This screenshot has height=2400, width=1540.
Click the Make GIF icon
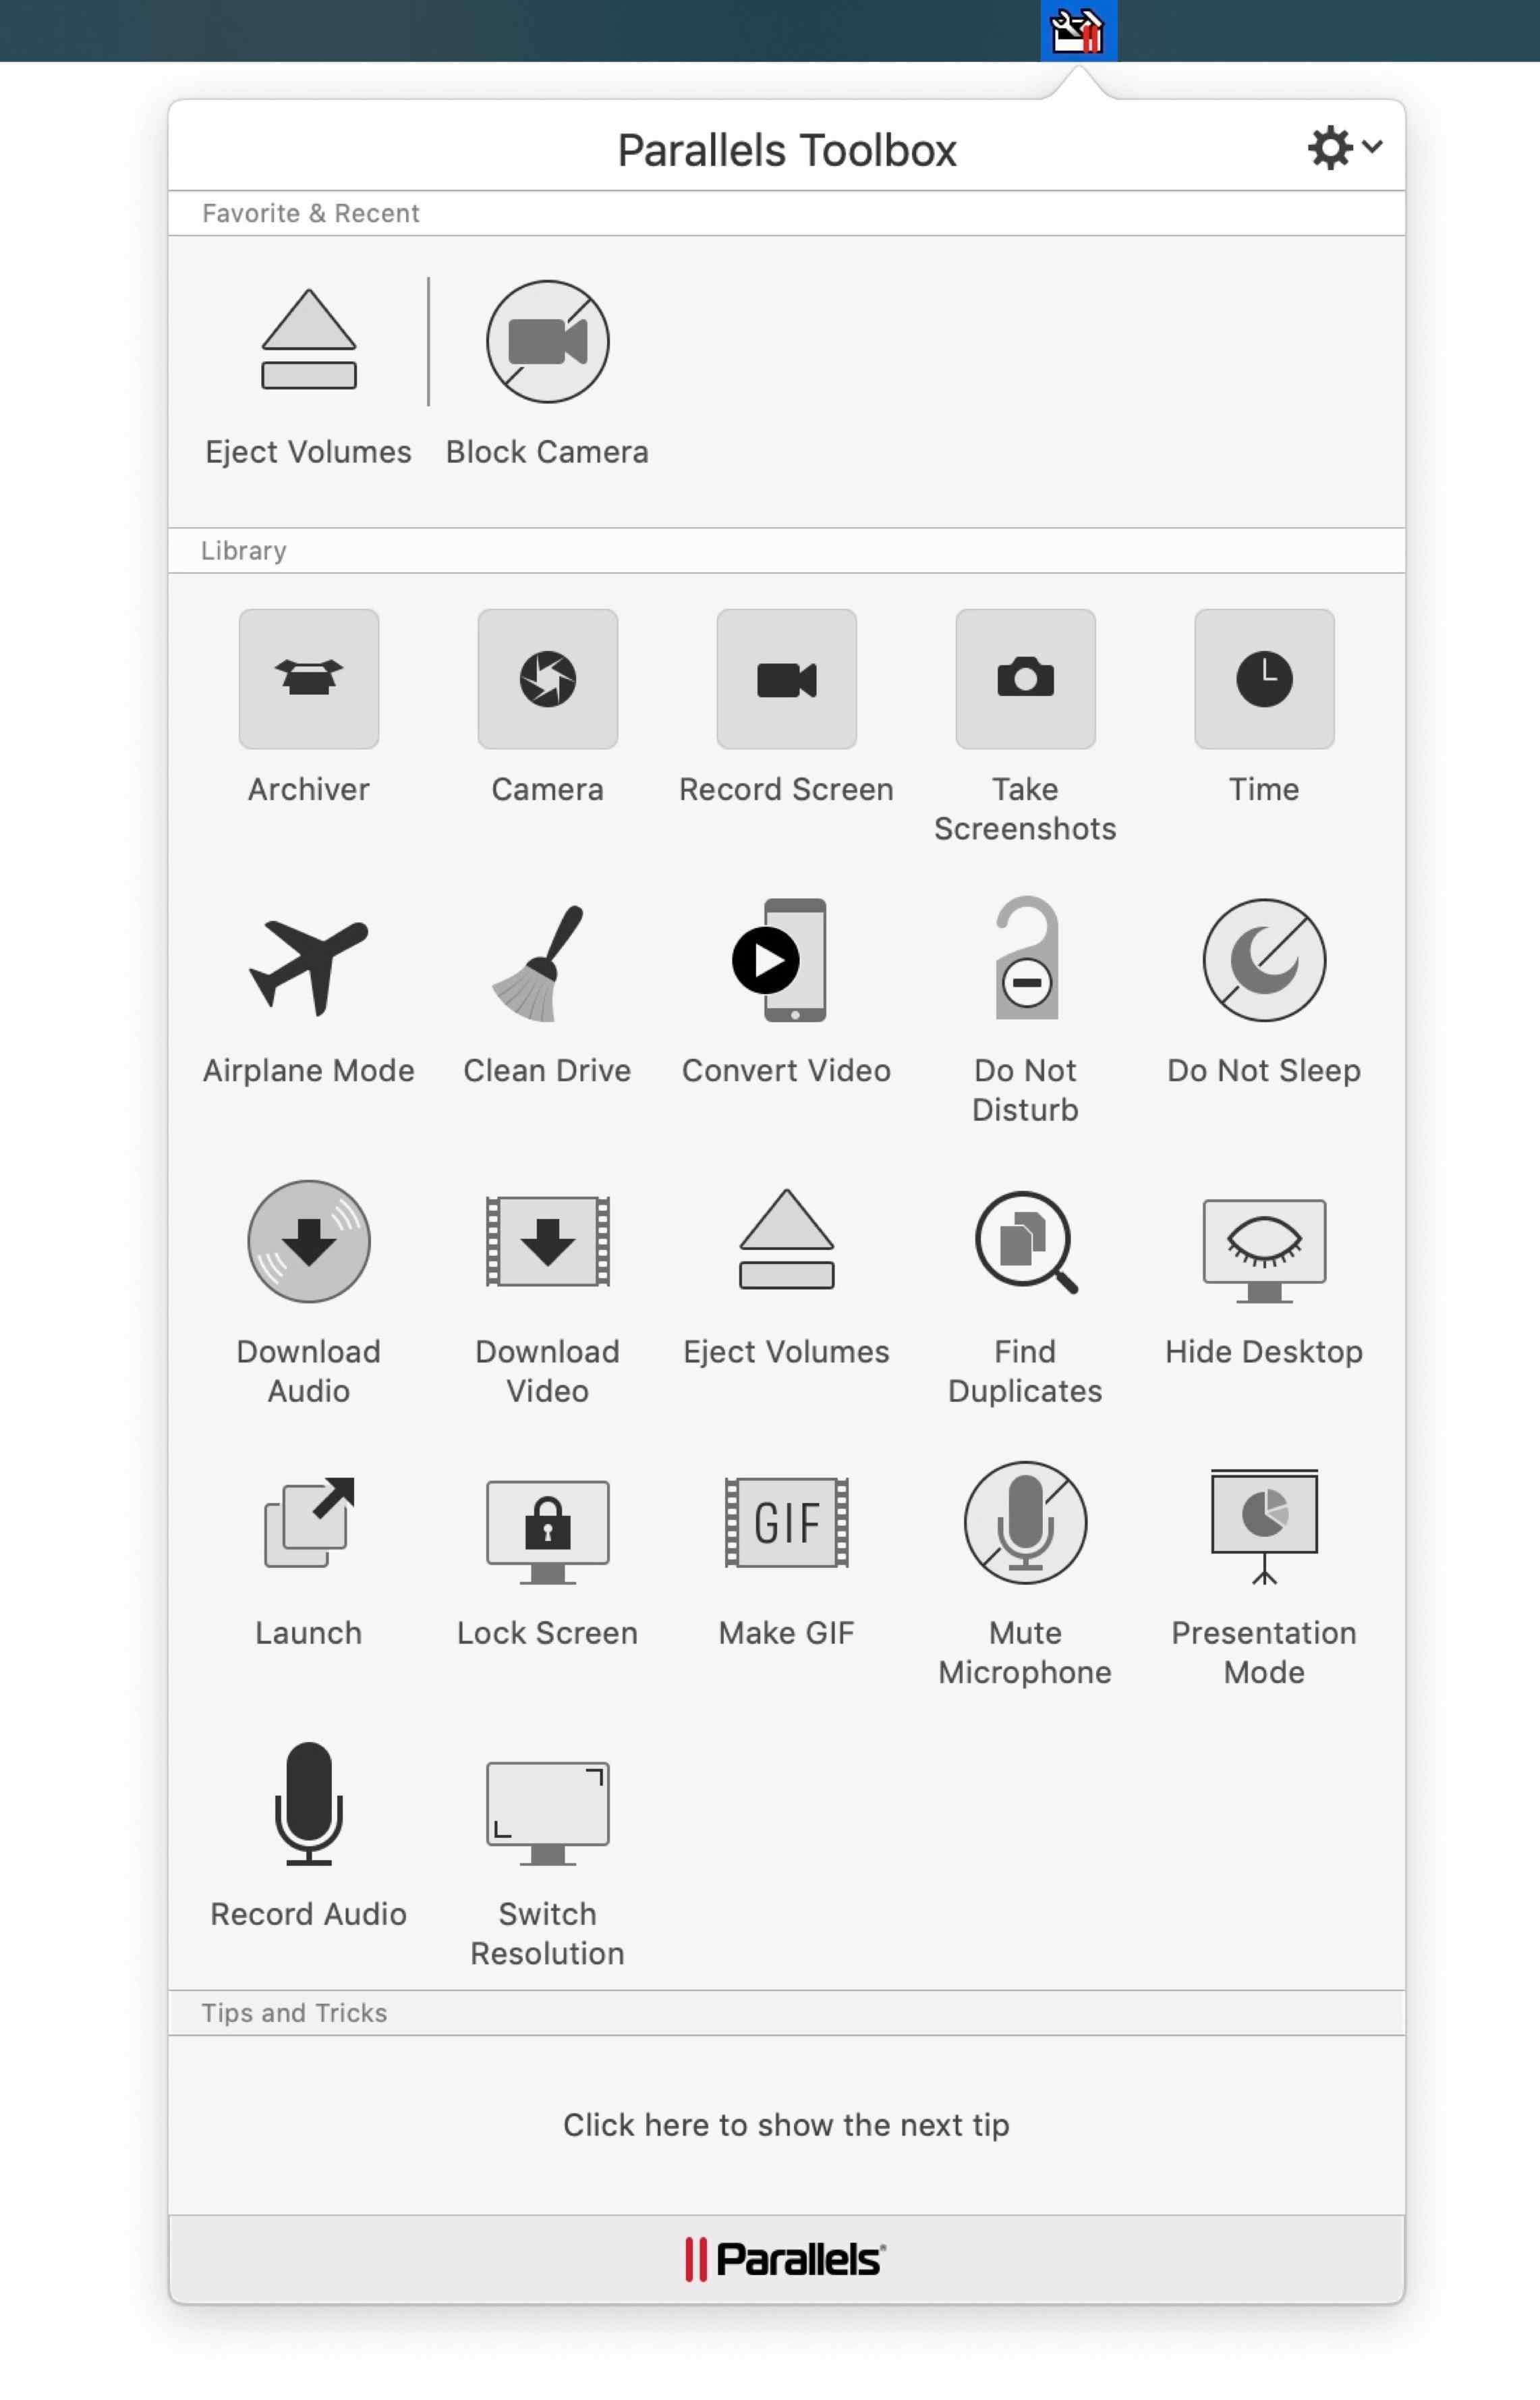pyautogui.click(x=787, y=1522)
